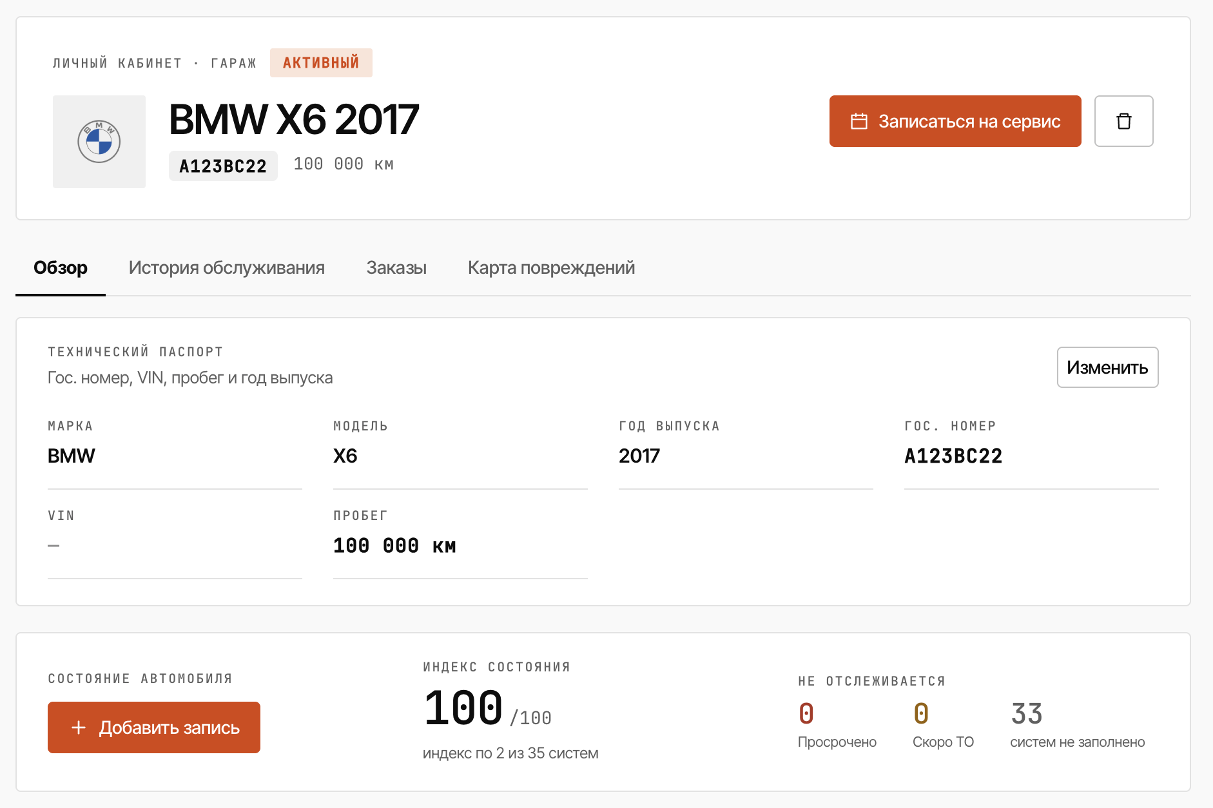1213x808 pixels.
Task: Add a record with Добавить запись
Action: (154, 727)
